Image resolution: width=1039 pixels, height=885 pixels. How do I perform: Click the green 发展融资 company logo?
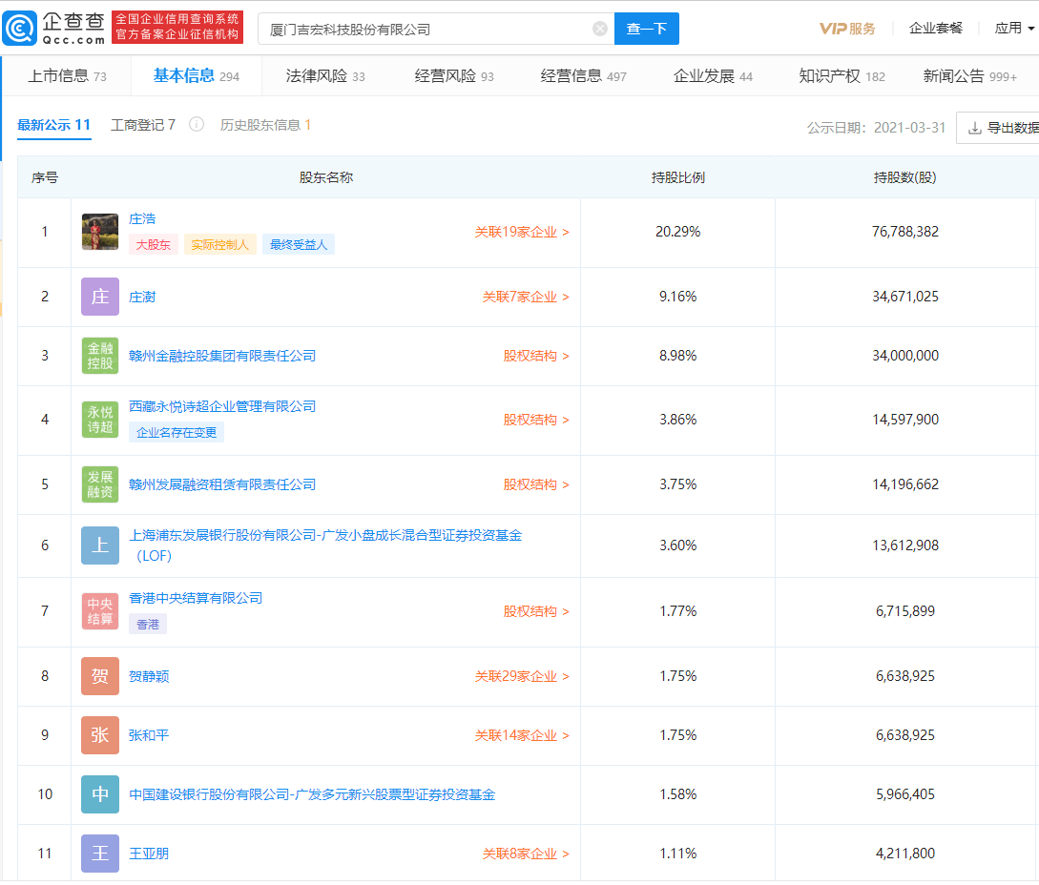click(x=100, y=484)
